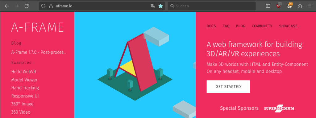
Task: Open the sidebar panel icon
Action: [268, 6]
